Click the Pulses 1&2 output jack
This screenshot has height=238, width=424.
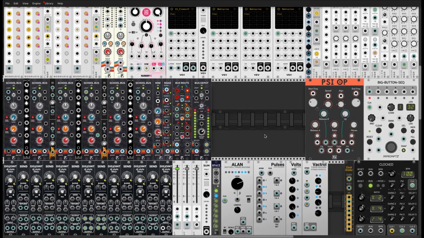(x=277, y=180)
